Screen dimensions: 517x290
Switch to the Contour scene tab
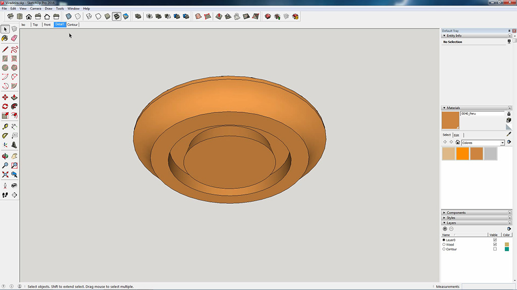pos(73,25)
